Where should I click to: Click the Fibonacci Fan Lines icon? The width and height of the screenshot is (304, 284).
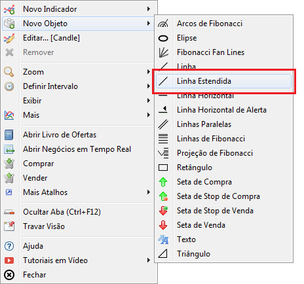point(163,52)
